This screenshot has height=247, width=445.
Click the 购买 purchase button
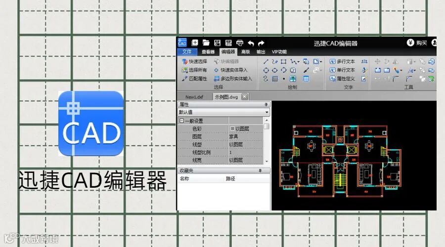[x=417, y=43]
